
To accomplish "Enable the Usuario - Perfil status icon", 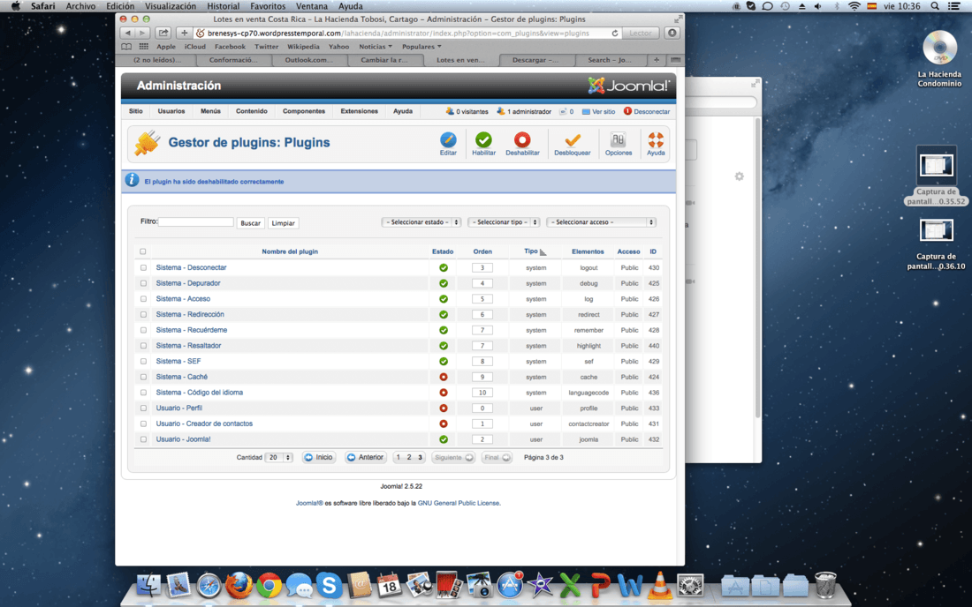I will tap(444, 408).
